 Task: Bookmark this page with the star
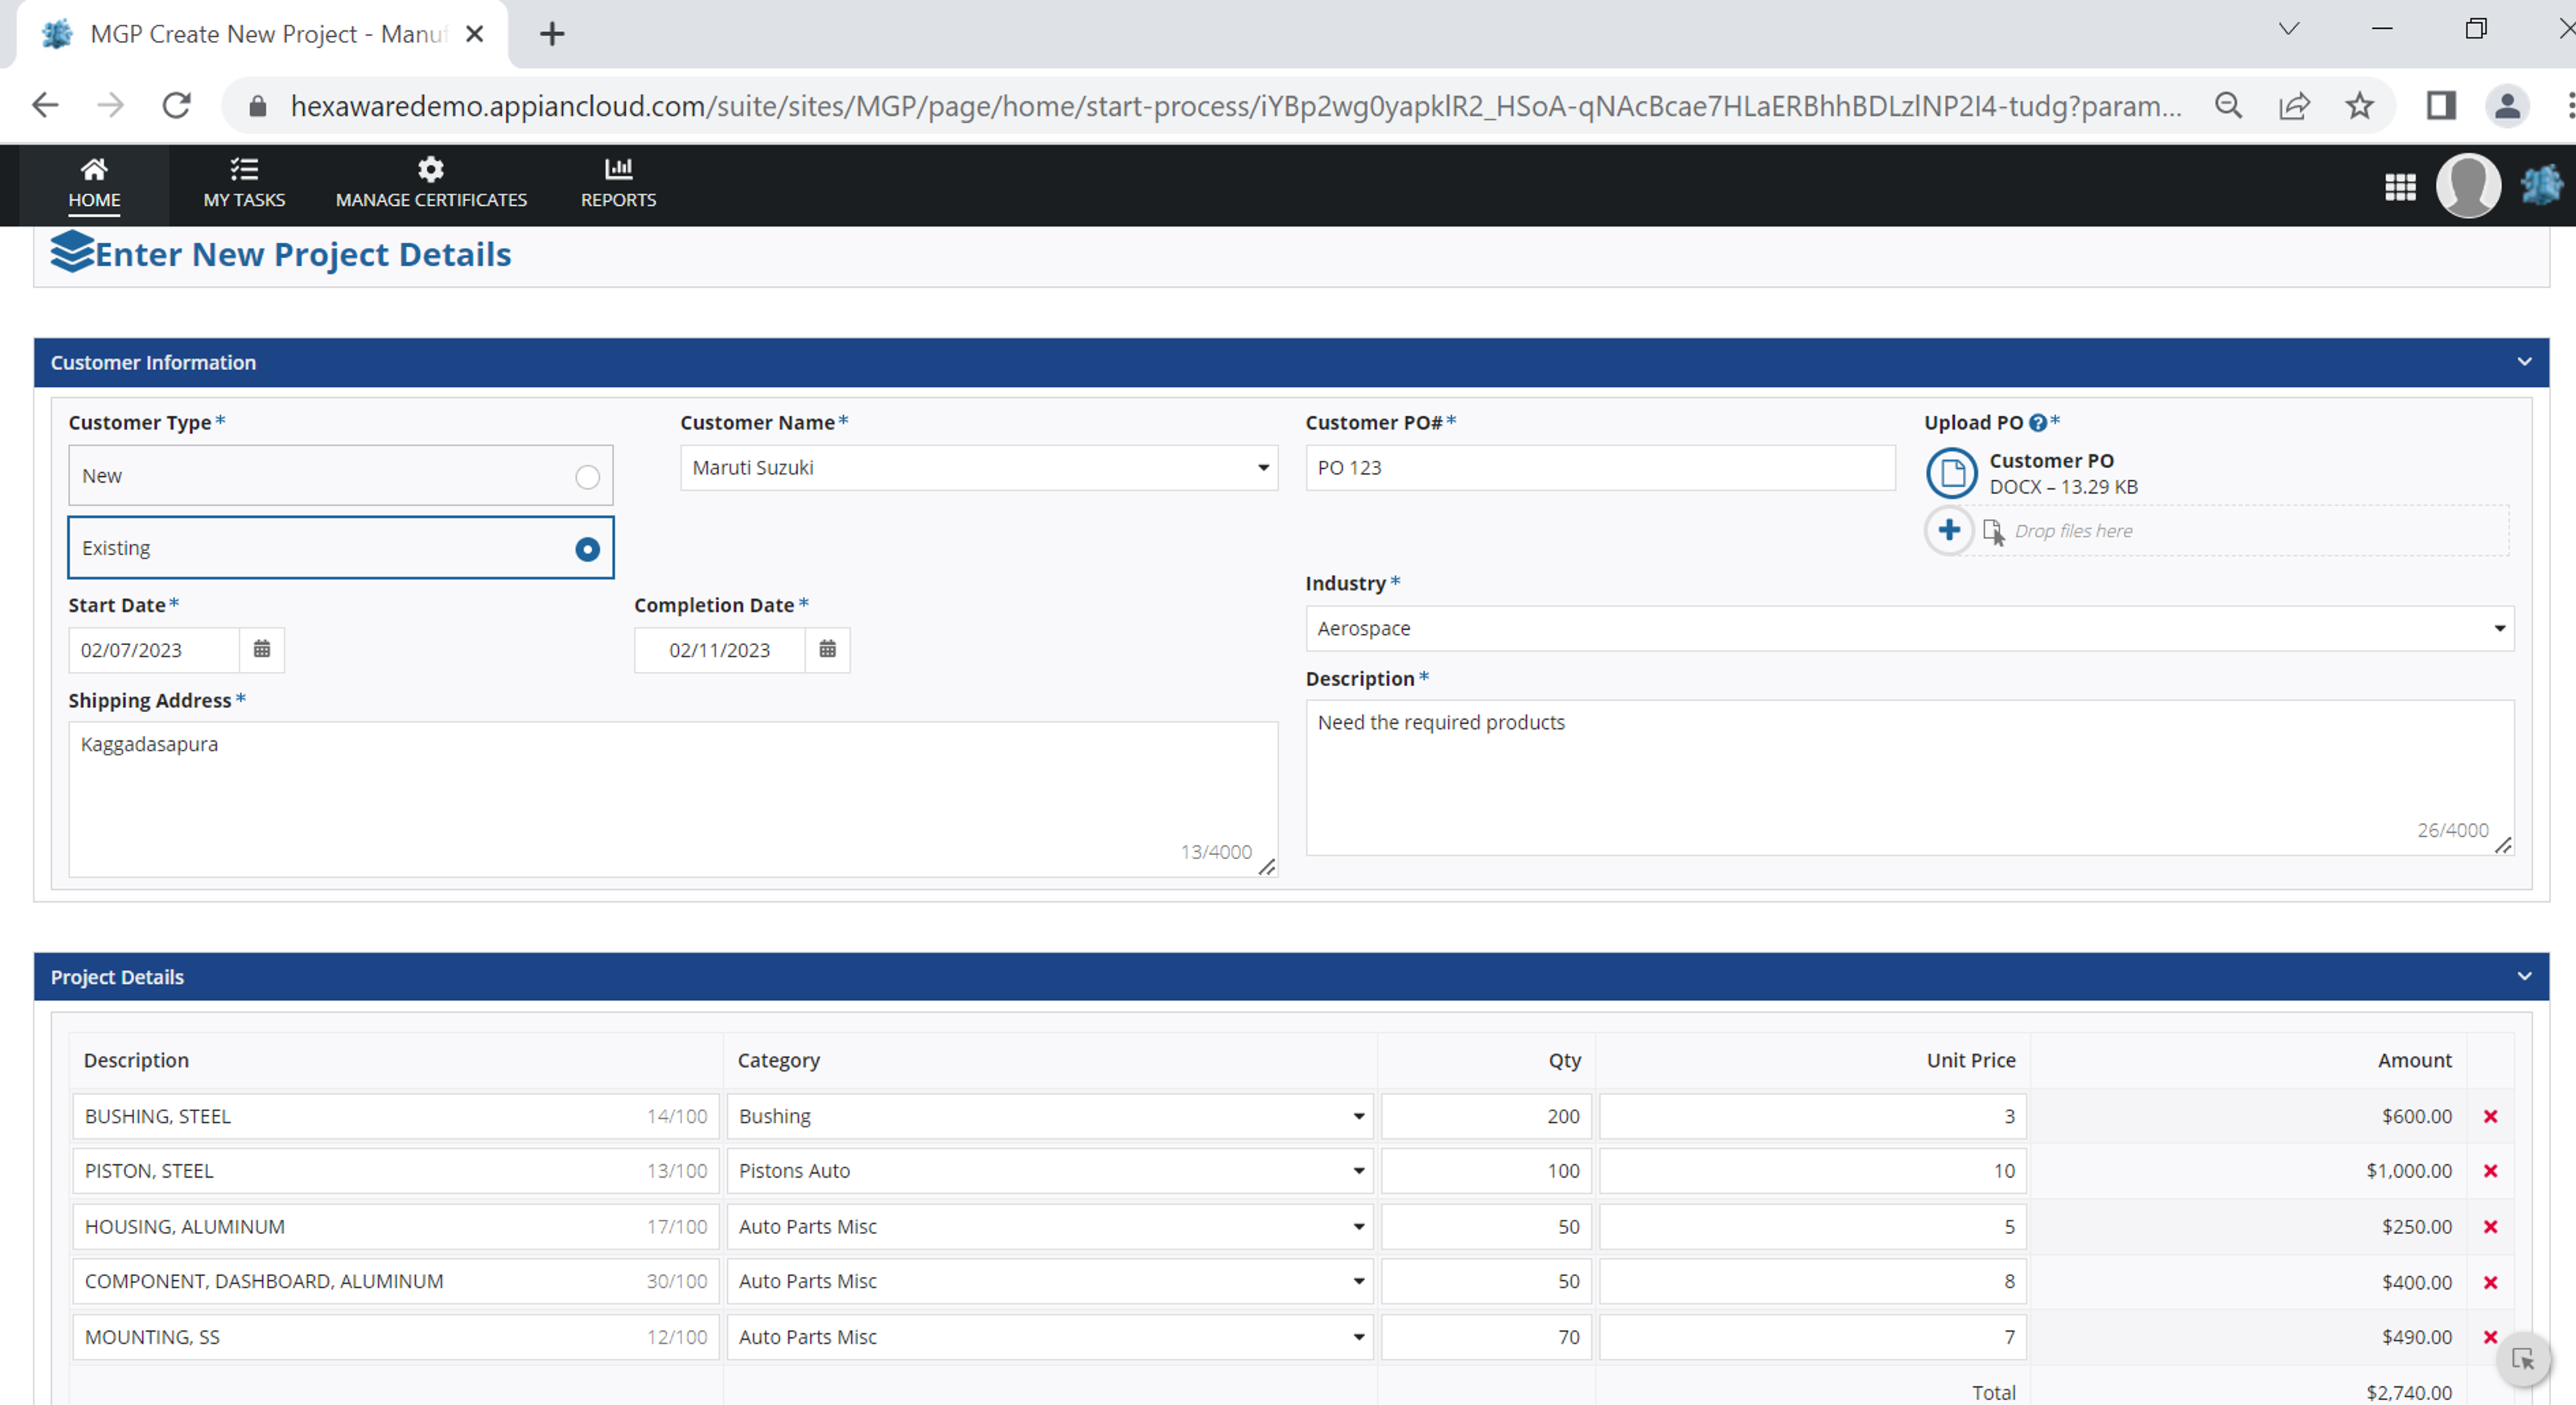[x=2359, y=105]
